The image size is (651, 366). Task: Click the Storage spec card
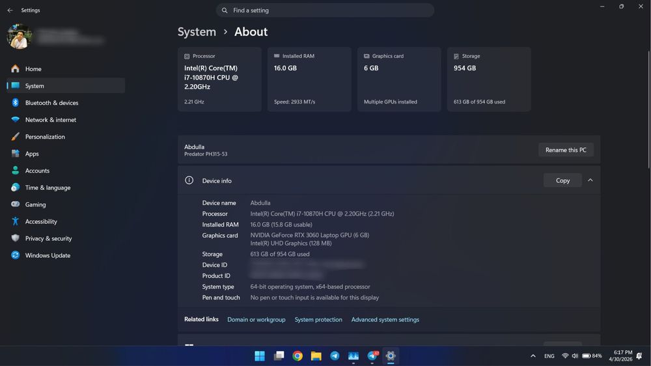click(489, 79)
